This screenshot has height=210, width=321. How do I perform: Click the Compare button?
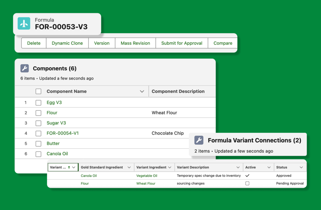pos(223,43)
